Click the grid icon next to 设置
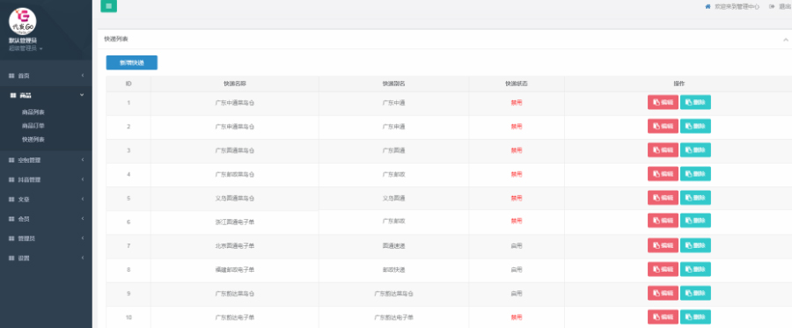Screen dimensions: 792x328 (x=11, y=258)
